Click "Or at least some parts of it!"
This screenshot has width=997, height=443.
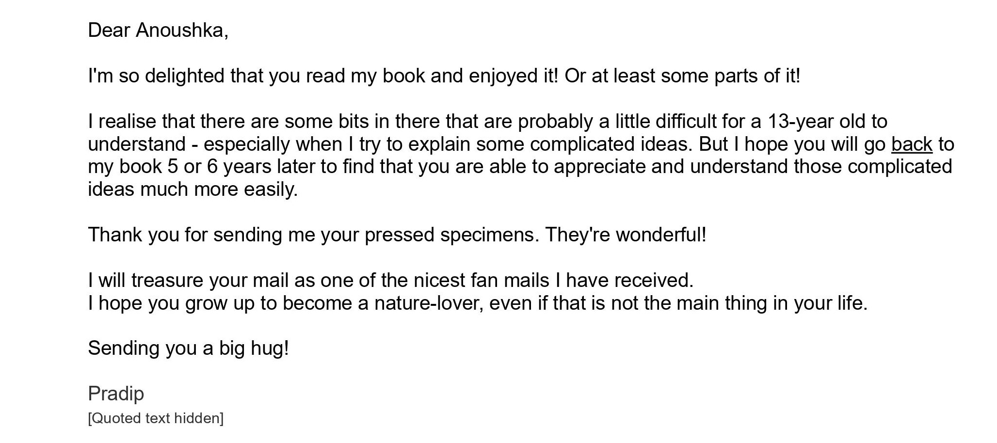[682, 76]
